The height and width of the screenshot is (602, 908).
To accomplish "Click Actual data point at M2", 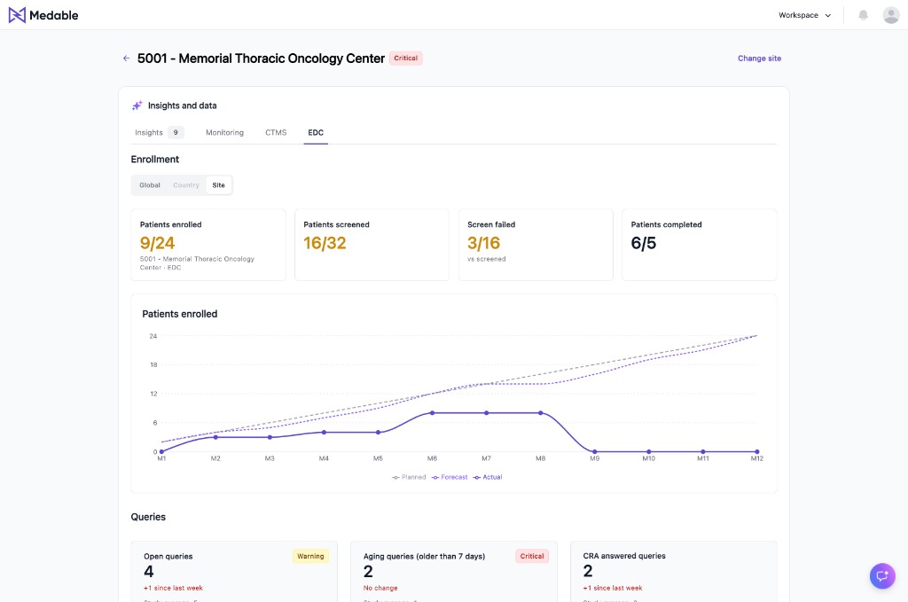I will click(215, 437).
